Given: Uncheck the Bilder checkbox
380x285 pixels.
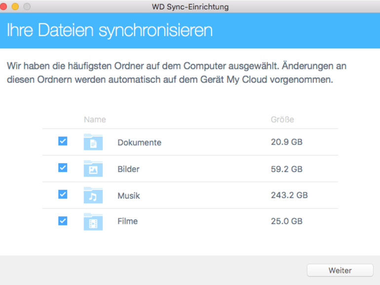Looking at the screenshot, I should [x=63, y=168].
